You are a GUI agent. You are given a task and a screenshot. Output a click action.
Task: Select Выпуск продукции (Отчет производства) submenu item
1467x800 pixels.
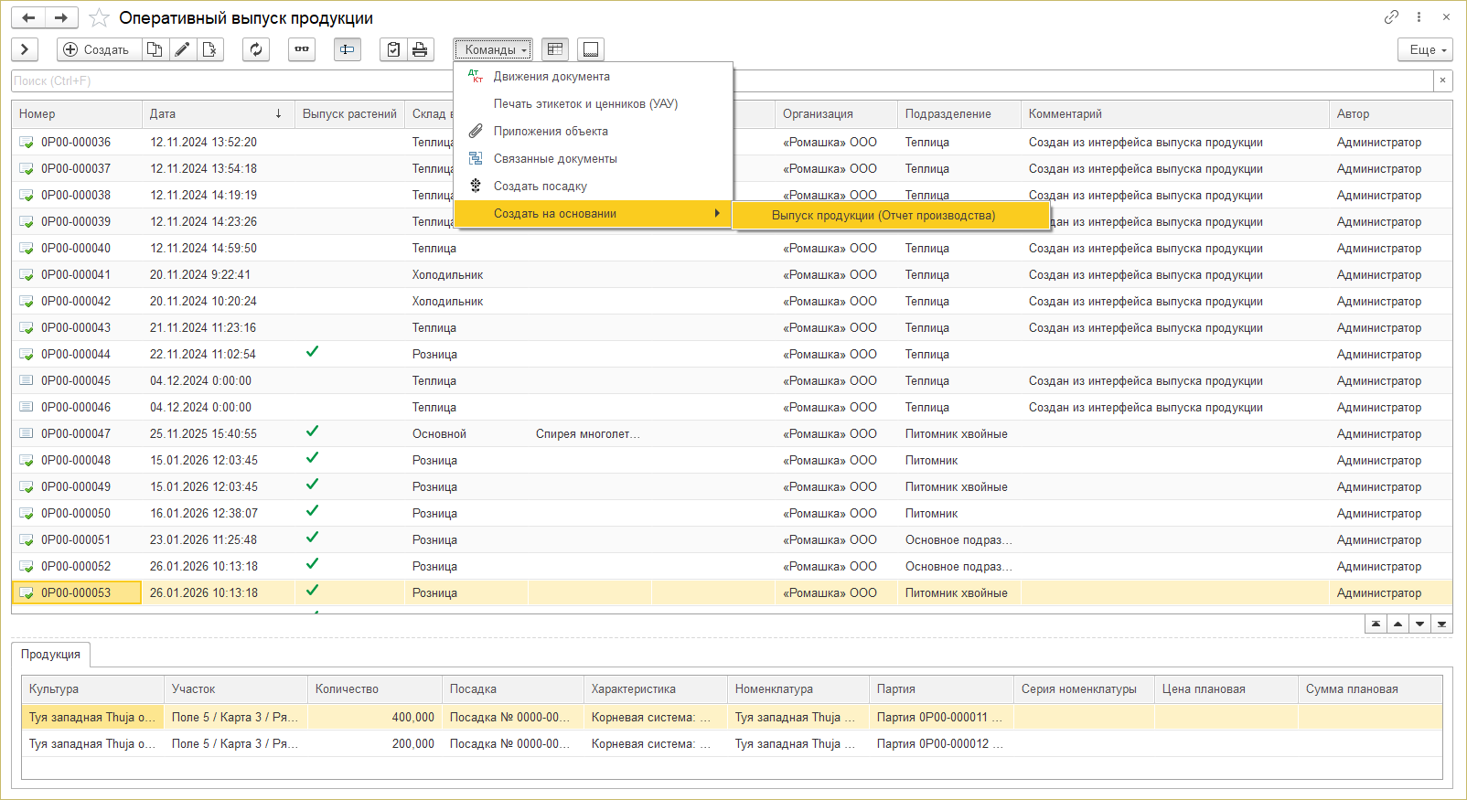(883, 216)
